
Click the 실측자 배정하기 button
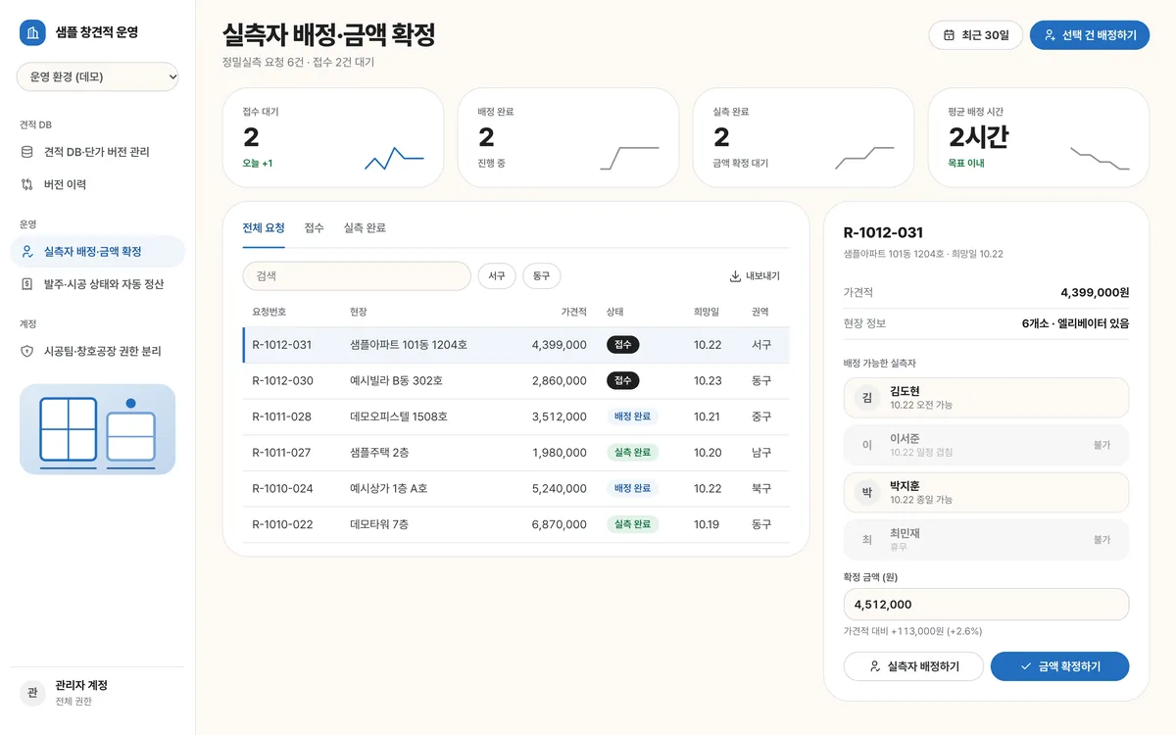point(914,666)
